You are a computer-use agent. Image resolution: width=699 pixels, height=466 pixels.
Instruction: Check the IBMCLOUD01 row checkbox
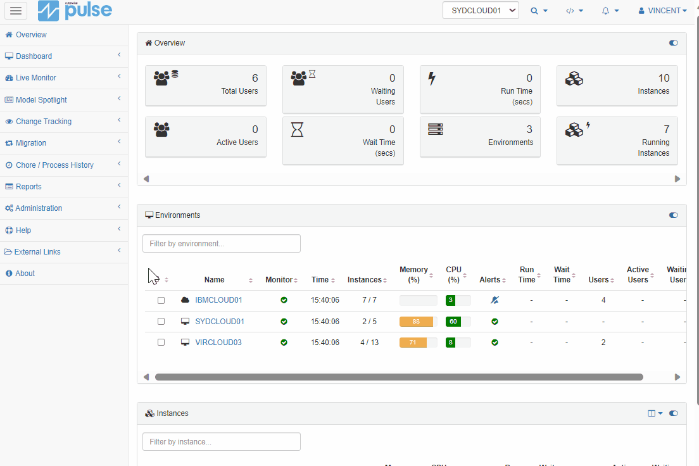coord(161,301)
